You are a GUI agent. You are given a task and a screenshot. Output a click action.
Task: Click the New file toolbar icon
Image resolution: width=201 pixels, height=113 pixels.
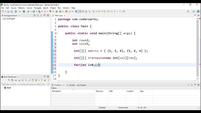pos(3,12)
